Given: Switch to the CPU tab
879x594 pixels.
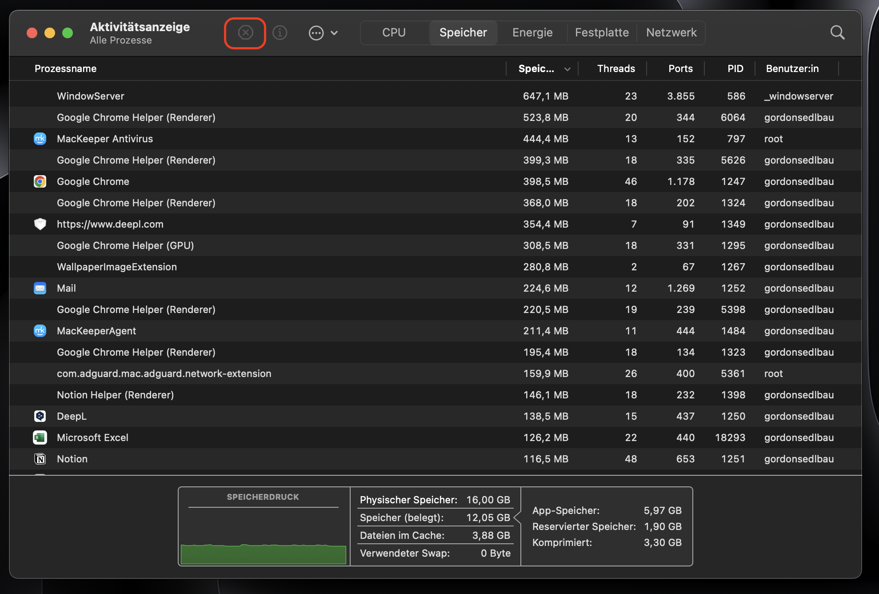Looking at the screenshot, I should 394,32.
